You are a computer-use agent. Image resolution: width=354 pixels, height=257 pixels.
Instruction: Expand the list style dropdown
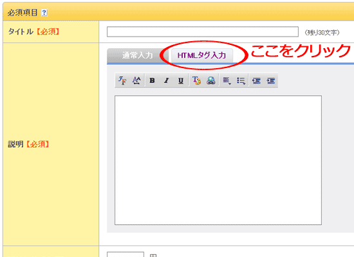click(x=241, y=80)
